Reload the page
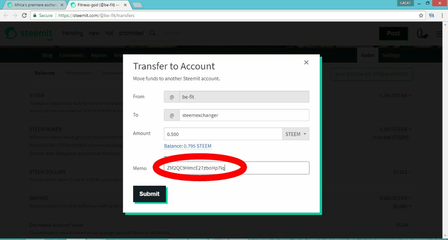The width and height of the screenshot is (448, 240). coord(24,15)
